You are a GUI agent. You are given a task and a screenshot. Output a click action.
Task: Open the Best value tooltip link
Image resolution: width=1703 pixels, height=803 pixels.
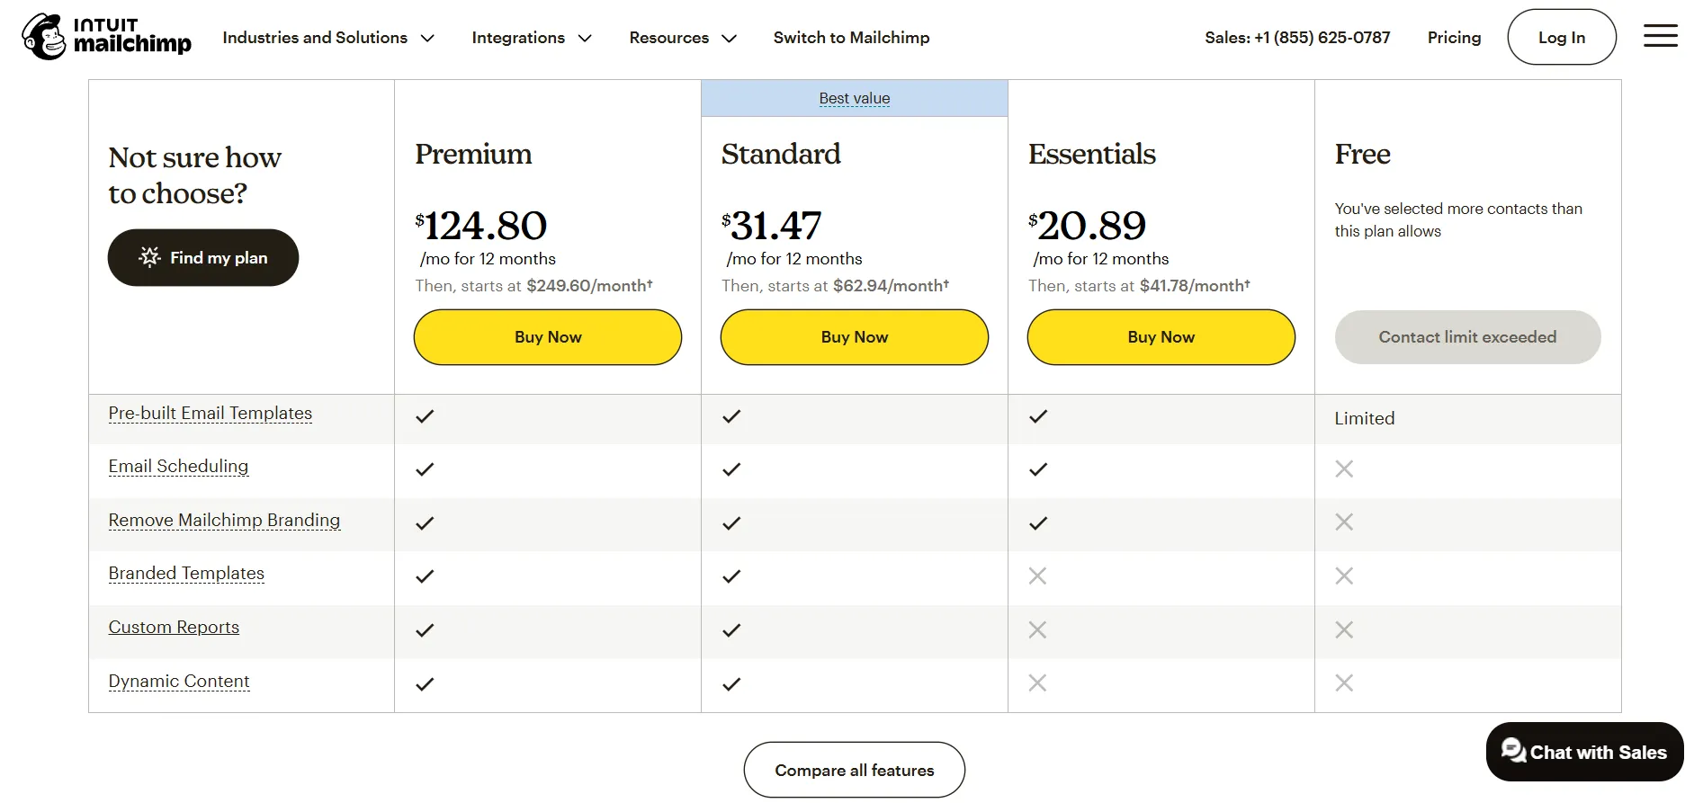(x=854, y=98)
